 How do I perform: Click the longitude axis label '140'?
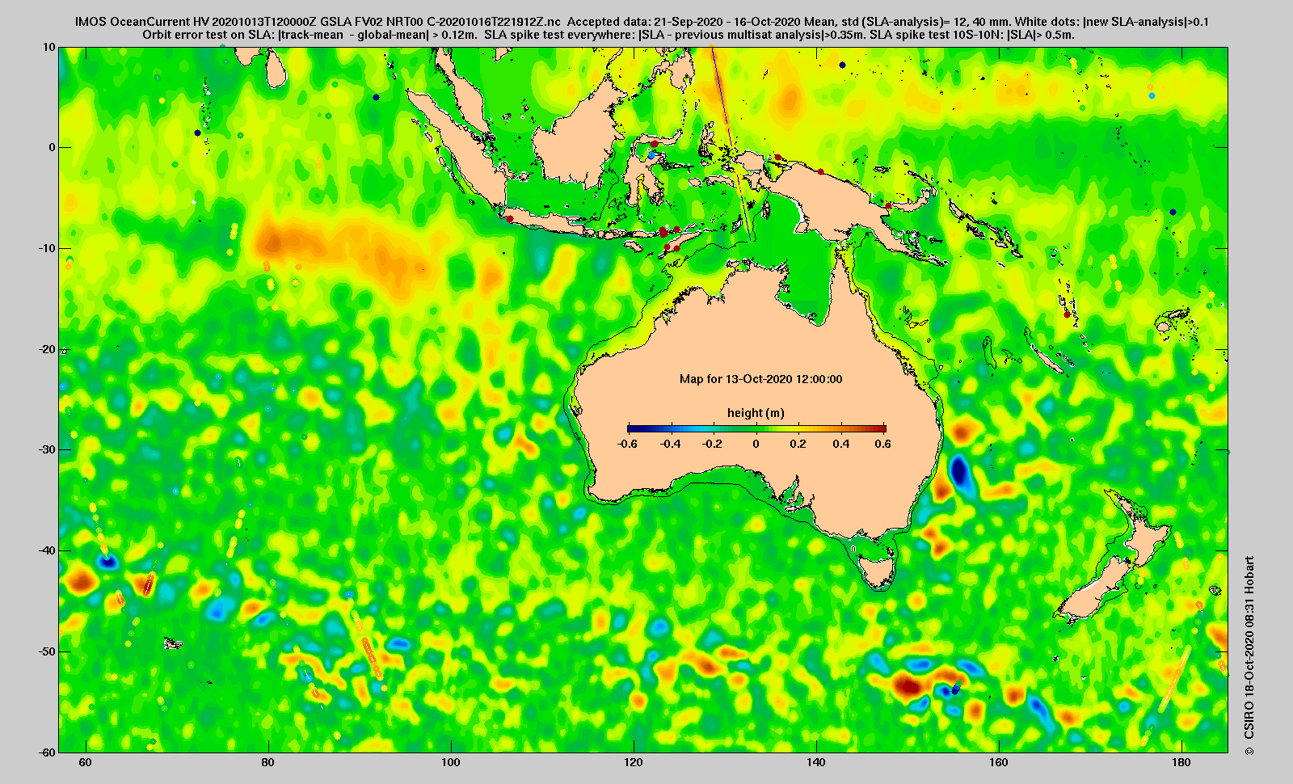(x=815, y=762)
